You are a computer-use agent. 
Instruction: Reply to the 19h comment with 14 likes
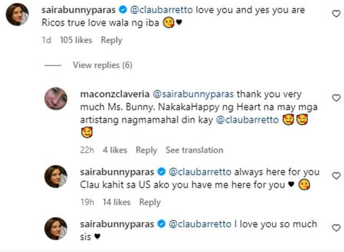coord(150,202)
